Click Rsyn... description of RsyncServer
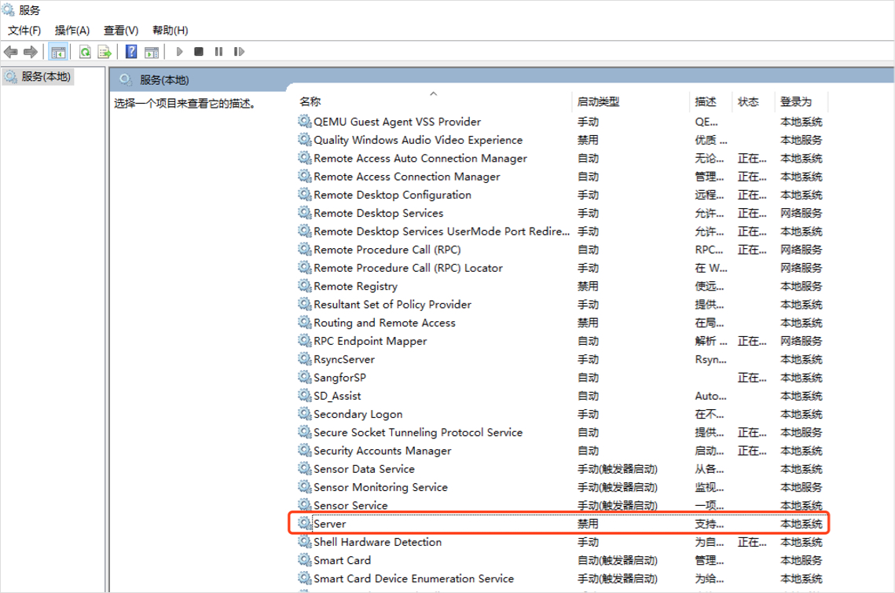Image resolution: width=895 pixels, height=593 pixels. click(710, 359)
